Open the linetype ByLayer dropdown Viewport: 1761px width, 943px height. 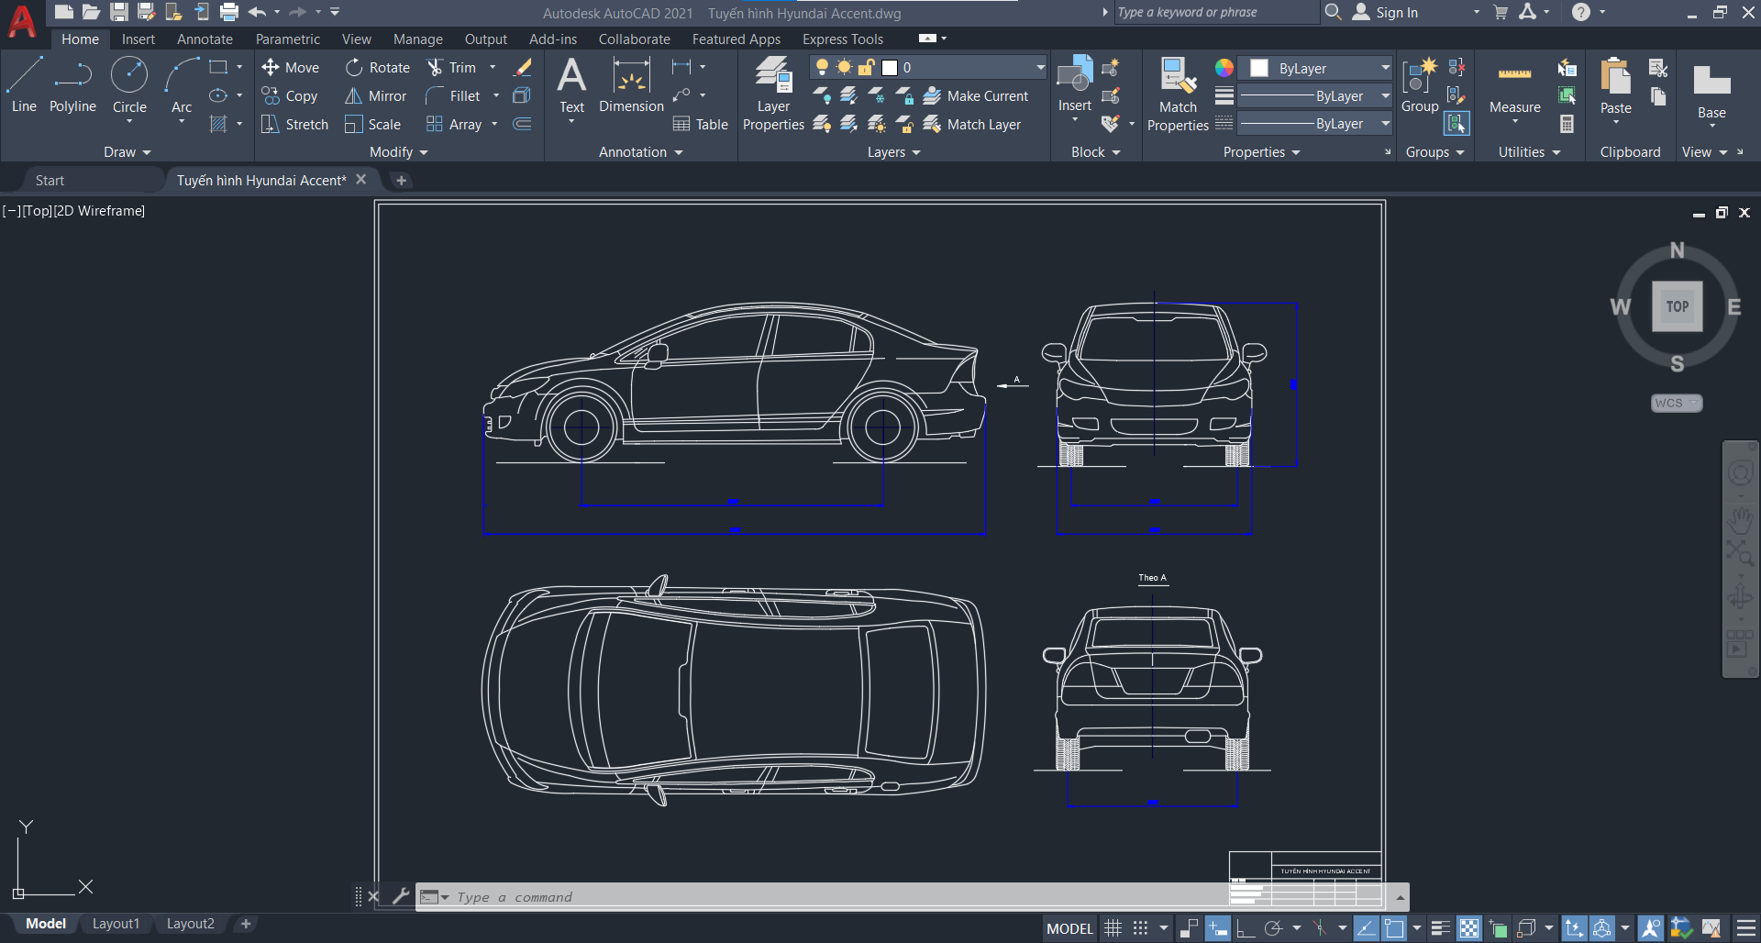(1385, 123)
